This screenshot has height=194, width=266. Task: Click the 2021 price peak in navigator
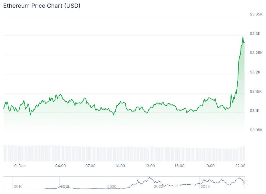coord(149,178)
